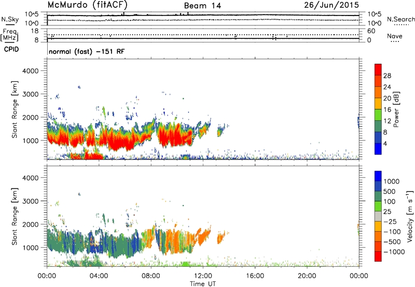Click the -100 label on Velocity colorbar
The image size is (415, 287).
pos(392,232)
